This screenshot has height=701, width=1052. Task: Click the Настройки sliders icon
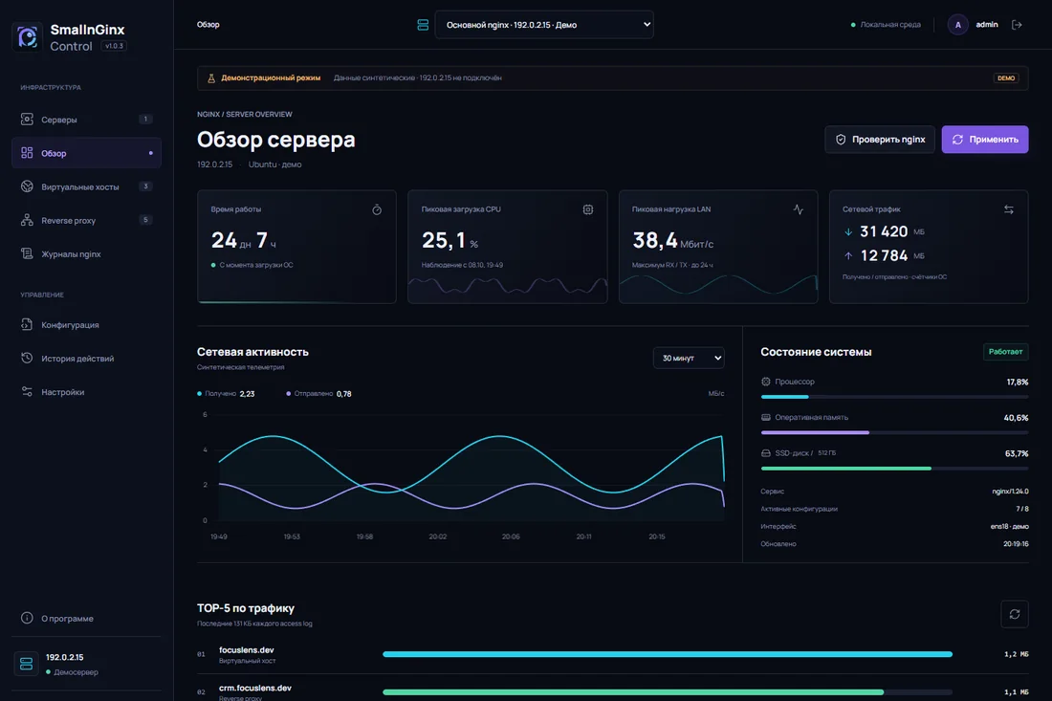27,392
